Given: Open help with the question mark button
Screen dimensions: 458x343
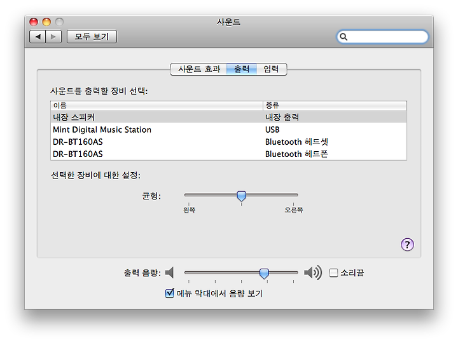Looking at the screenshot, I should [407, 245].
